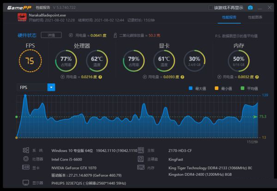Click the help icon next to memory power 0.0032
Image resolution: width=277 pixels, height=191 pixels.
click(x=257, y=77)
